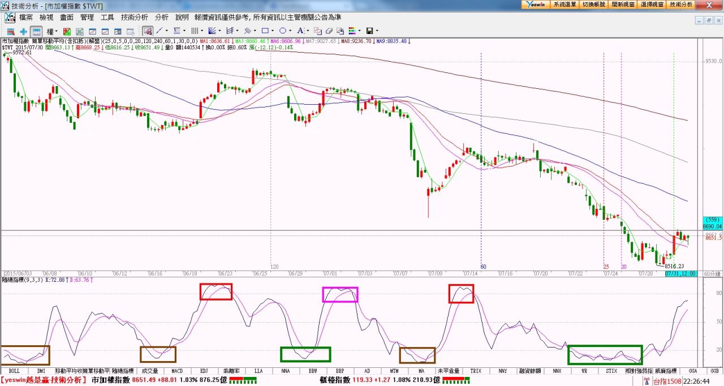The height and width of the screenshot is (386, 724).
Task: Click the text annotation A tool
Action: (300, 31)
